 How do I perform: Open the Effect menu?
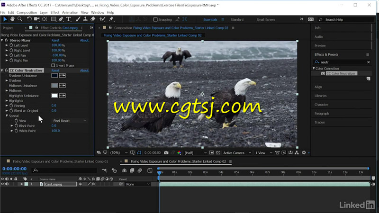(x=55, y=12)
